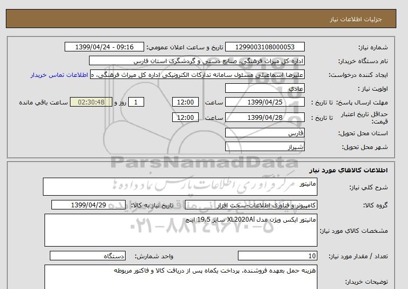This screenshot has width=408, height=289.
Task: Click the priority field showing عادی
Action: click(x=264, y=88)
